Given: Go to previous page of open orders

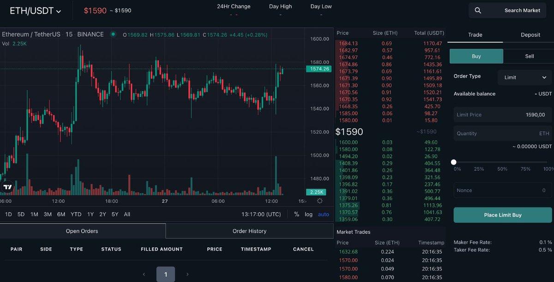Looking at the screenshot, I should click(144, 274).
